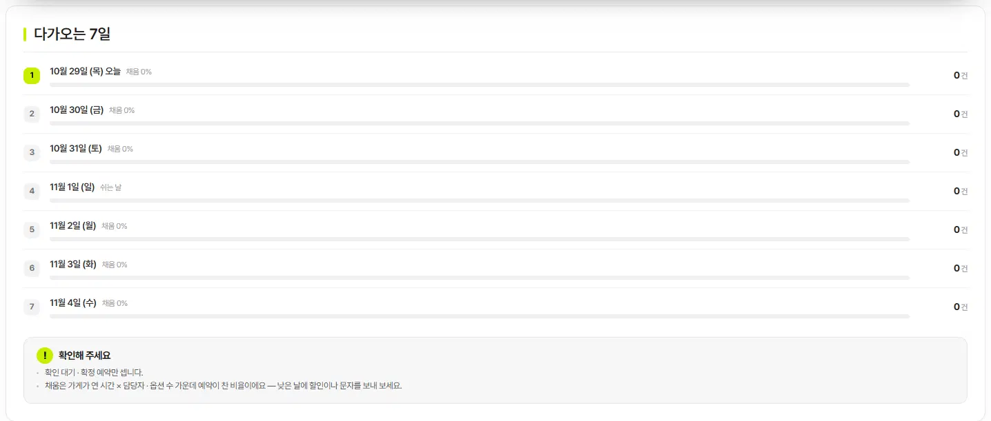Click the number 3 day badge
This screenshot has height=421, width=991.
(x=32, y=152)
